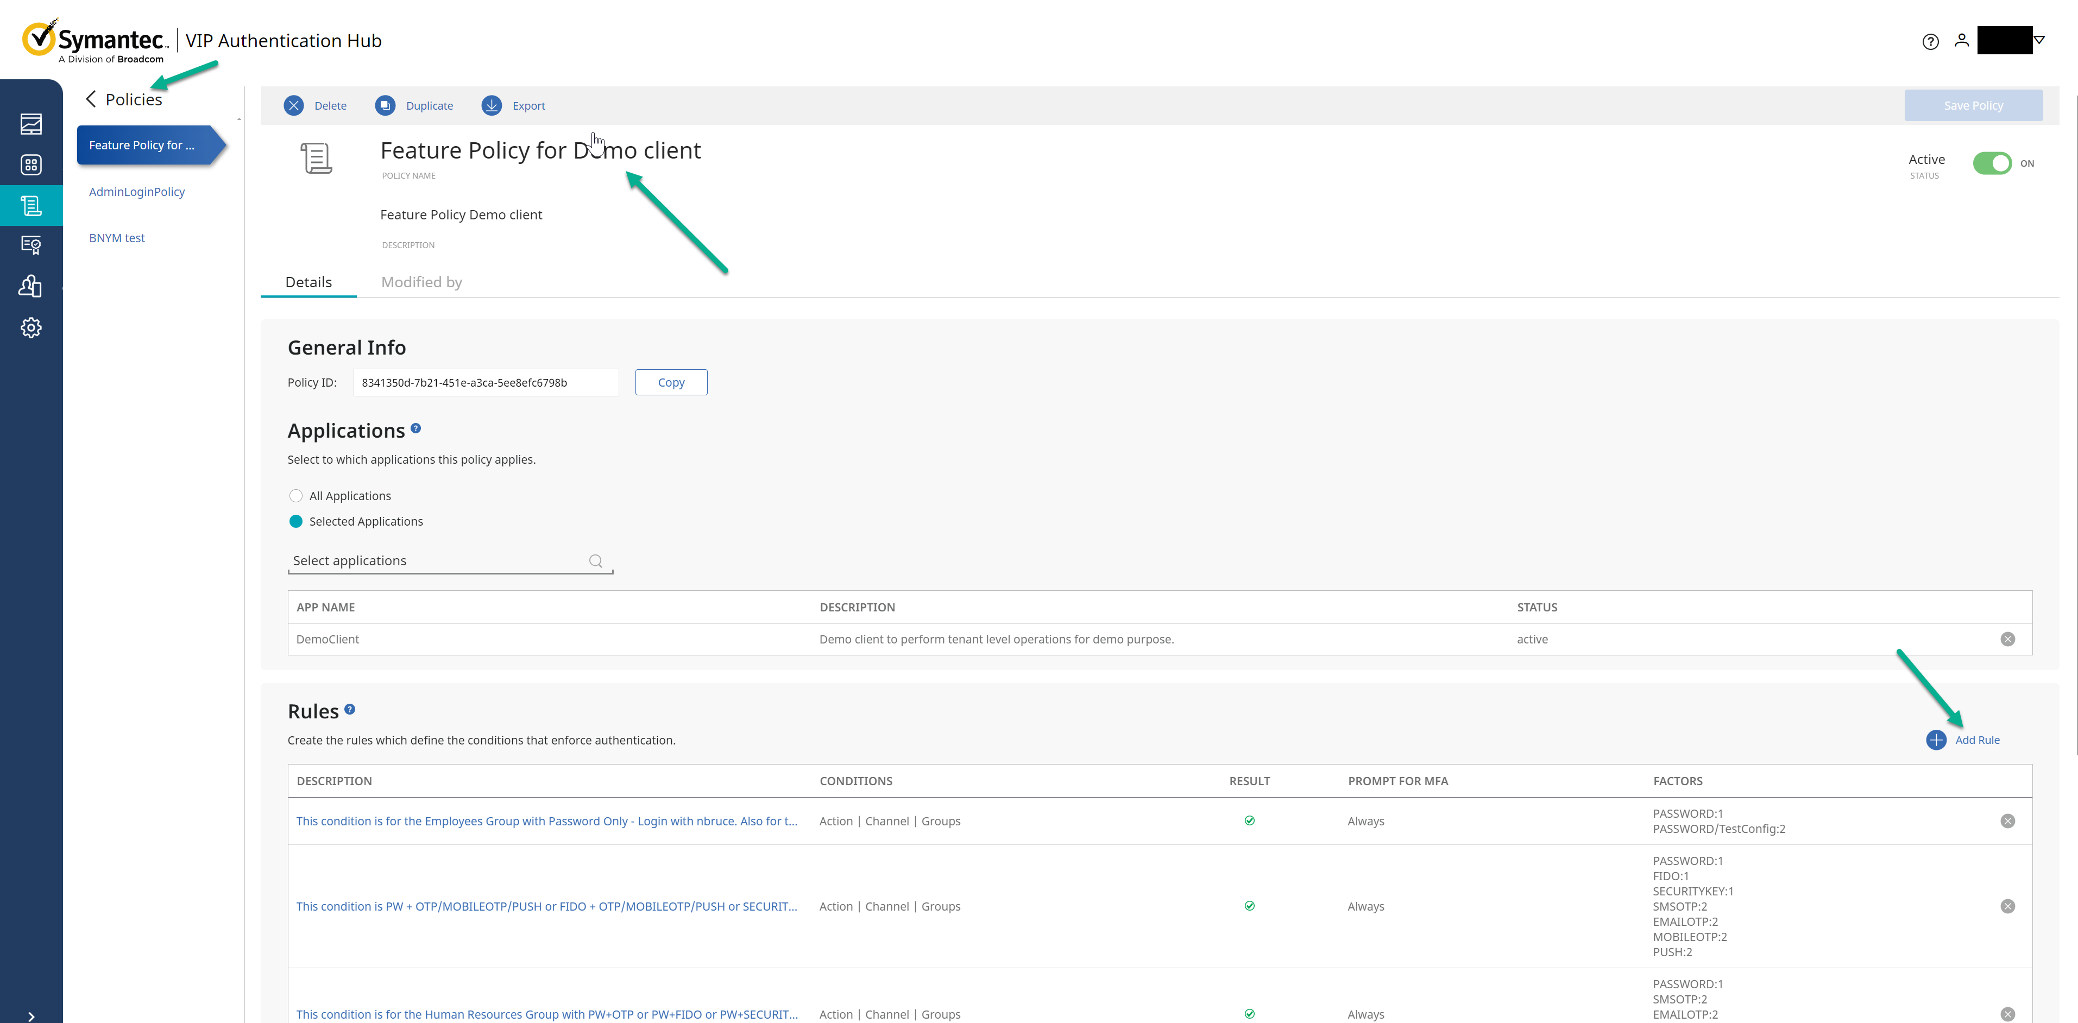The image size is (2078, 1023).
Task: Open the dashboard icon in sidebar
Action: (x=30, y=123)
